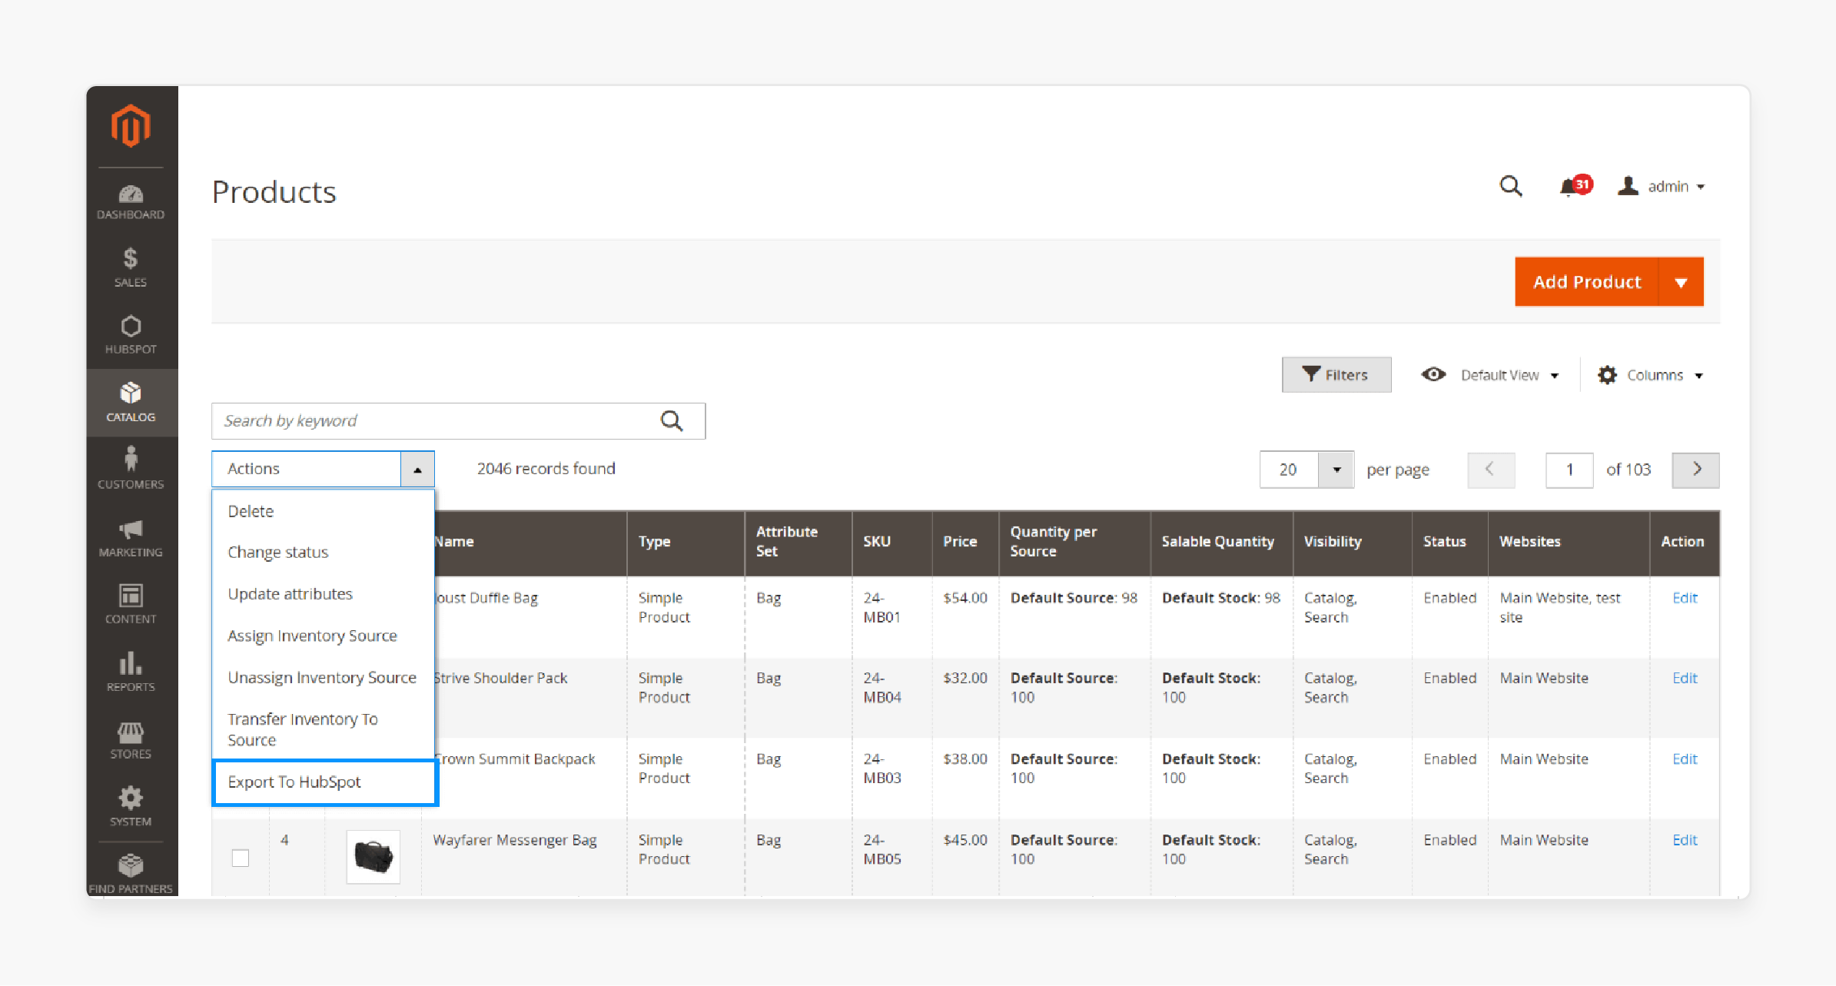Sort by the Websites column header

pos(1569,542)
